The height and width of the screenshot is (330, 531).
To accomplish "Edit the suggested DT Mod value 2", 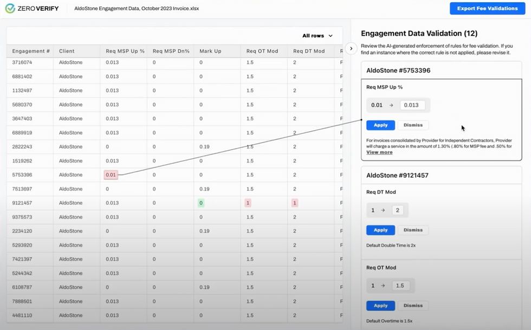I will tap(397, 210).
